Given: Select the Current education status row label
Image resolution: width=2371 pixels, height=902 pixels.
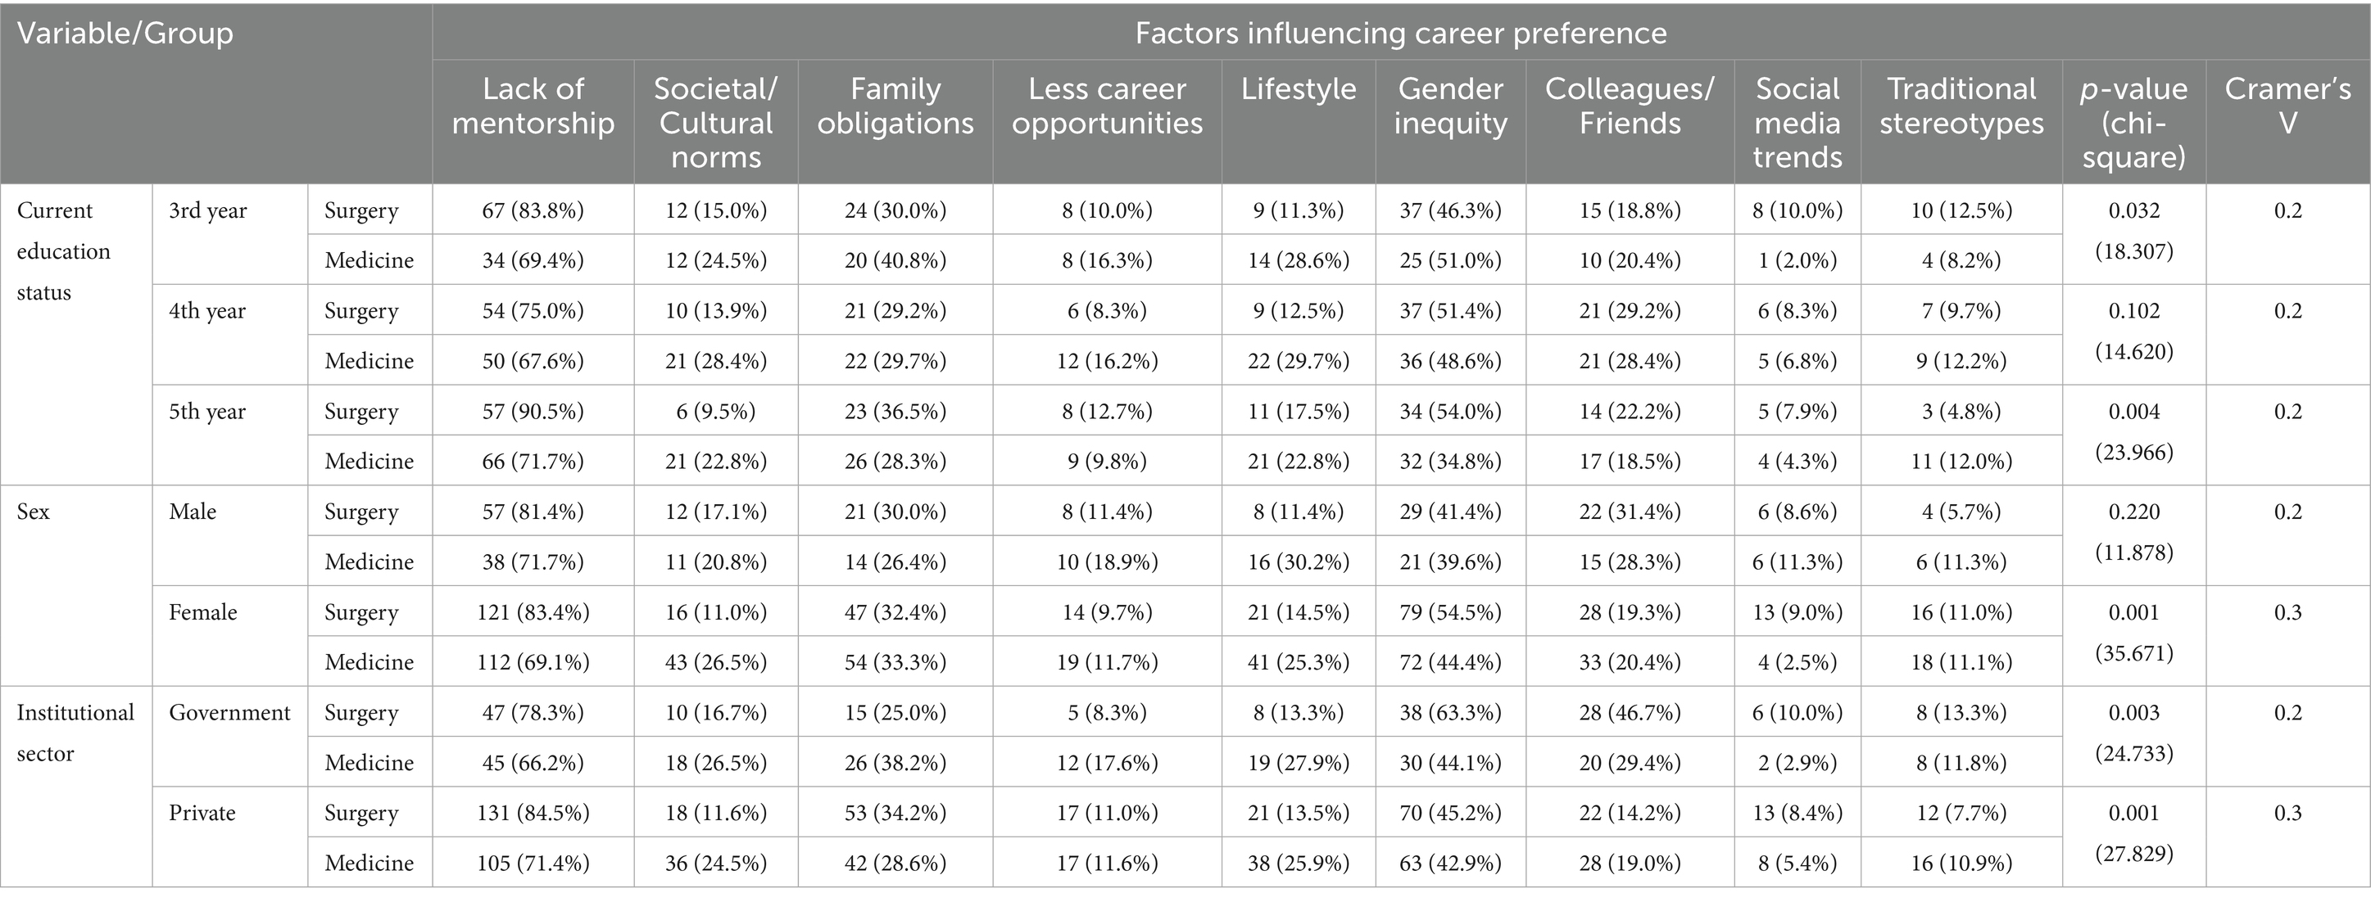Looking at the screenshot, I should pyautogui.click(x=64, y=251).
